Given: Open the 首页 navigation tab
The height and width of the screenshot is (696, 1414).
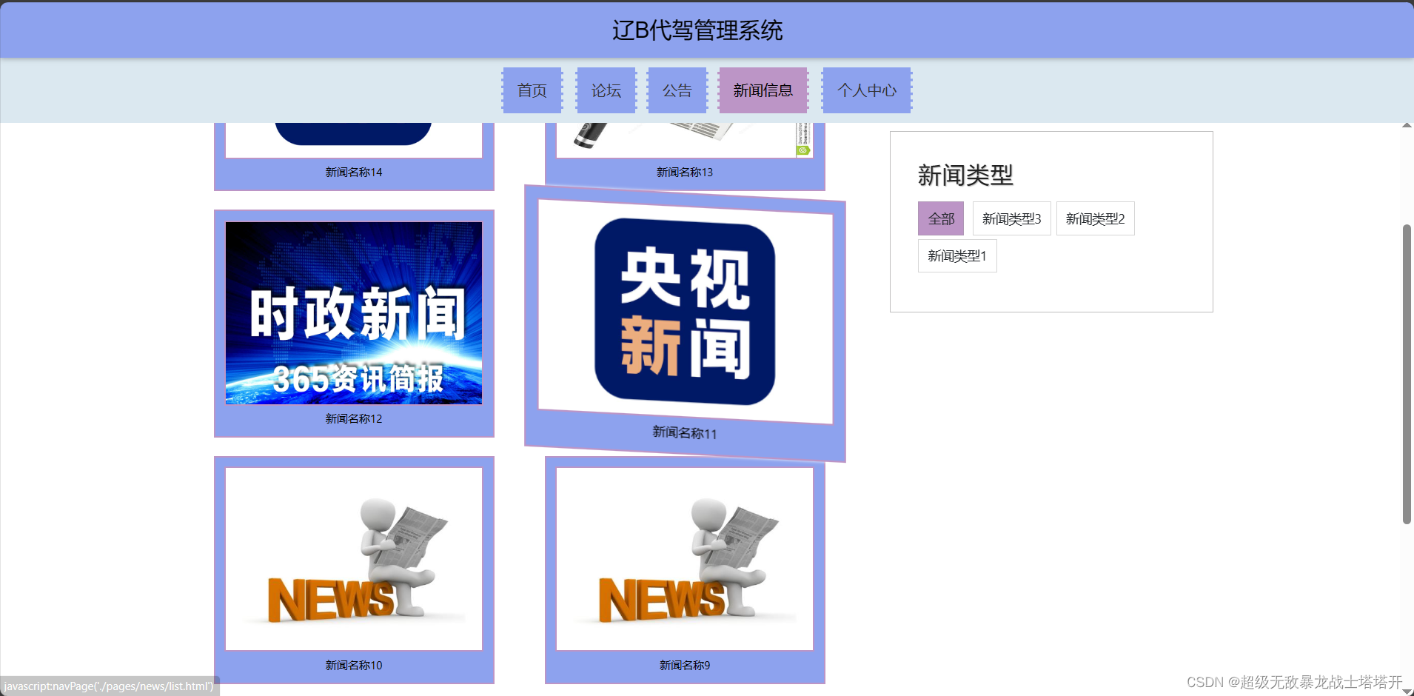Looking at the screenshot, I should pos(532,90).
